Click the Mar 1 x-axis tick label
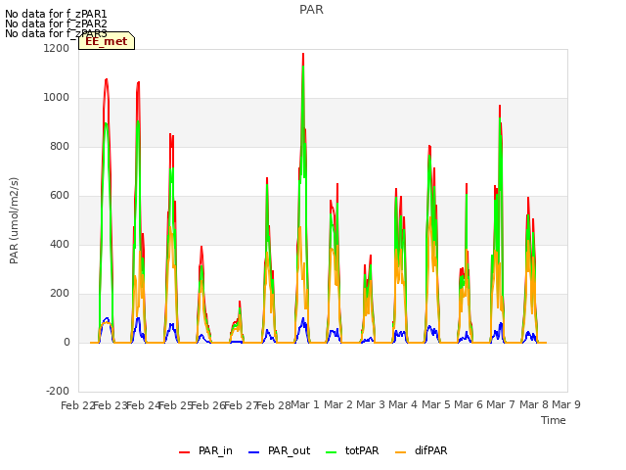Screen dimensions: 626x470 coord(305,404)
